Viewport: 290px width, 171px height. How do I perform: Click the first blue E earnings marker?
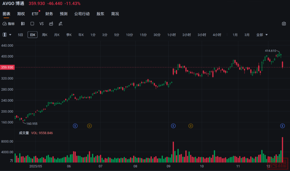[x=75, y=126]
